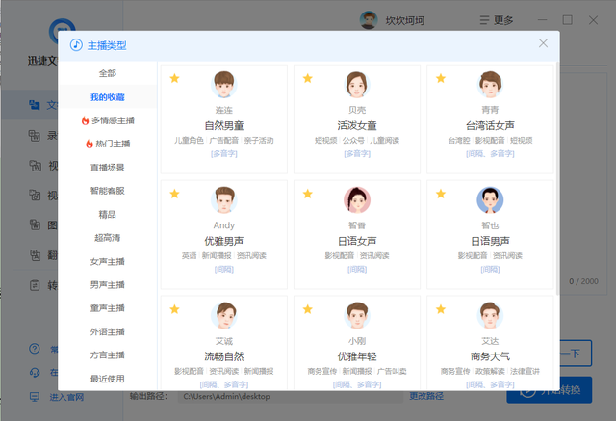Select the 青青 avatar icon
Image resolution: width=616 pixels, height=421 pixels.
490,85
